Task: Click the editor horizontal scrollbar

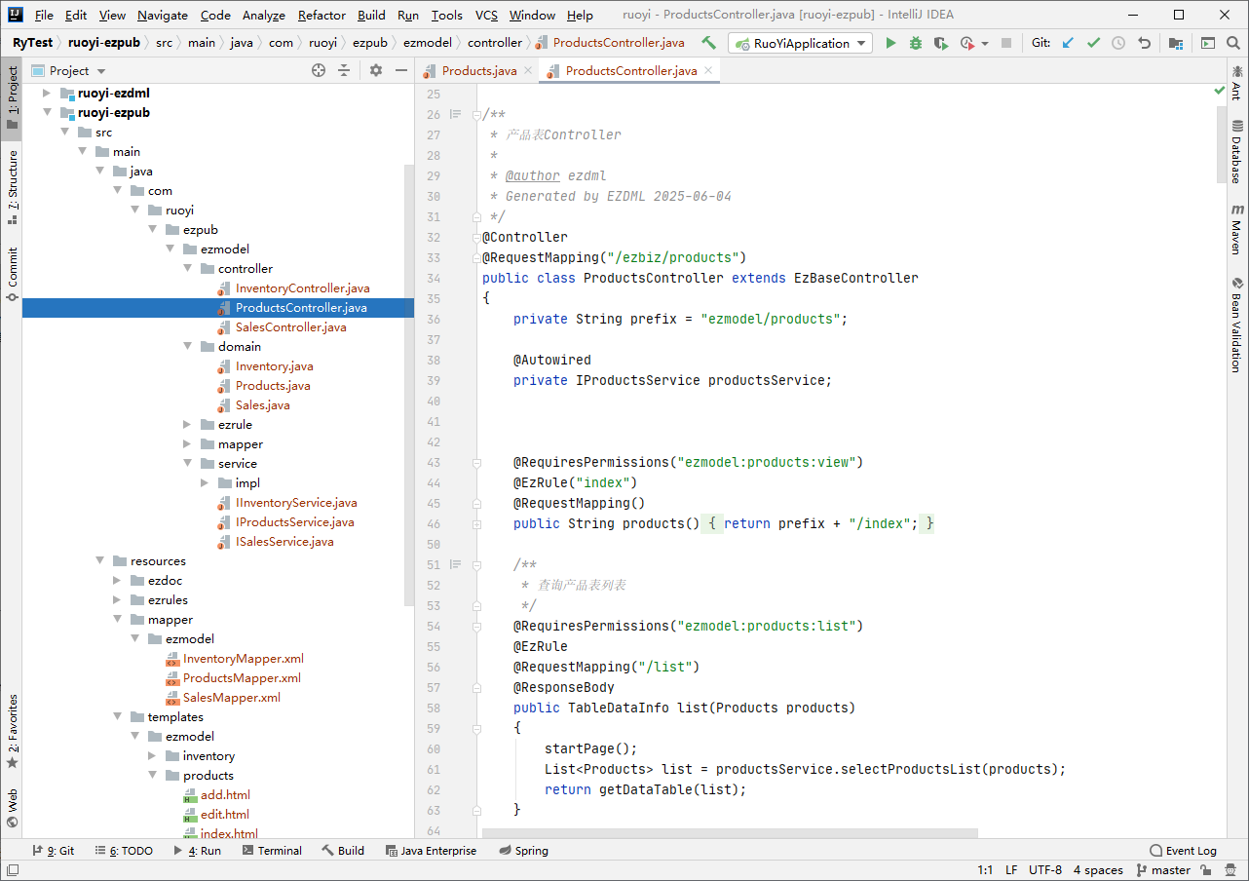Action: (x=729, y=834)
